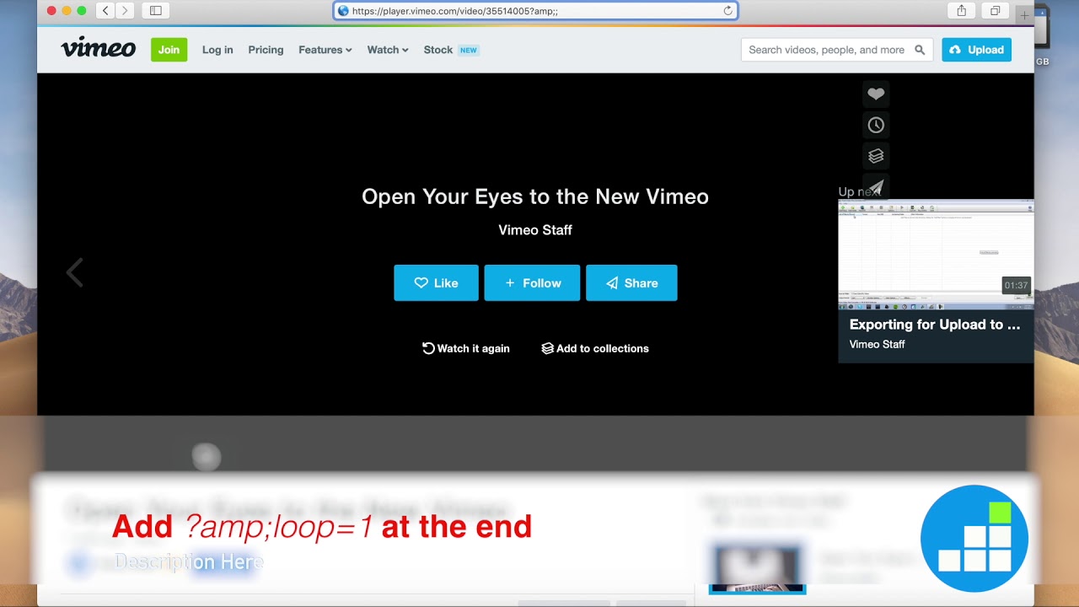1079x607 pixels.
Task: Click the Watch Later clock icon
Action: tap(876, 125)
